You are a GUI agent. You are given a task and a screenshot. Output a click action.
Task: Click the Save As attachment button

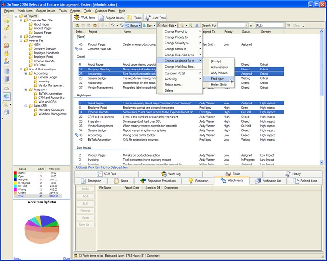tap(85, 225)
